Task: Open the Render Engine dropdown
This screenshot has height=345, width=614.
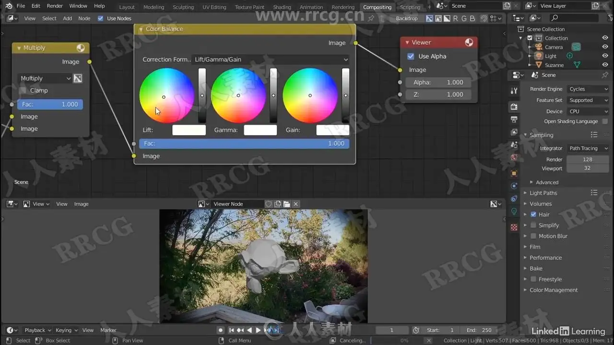Action: tap(588, 89)
